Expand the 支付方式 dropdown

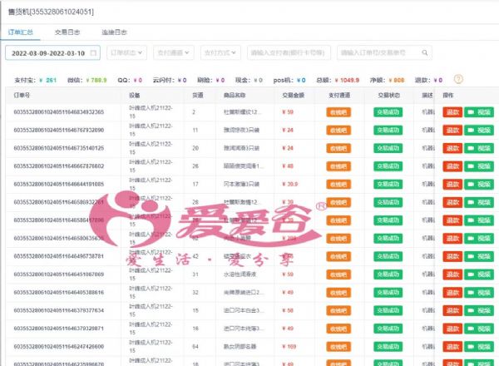tap(220, 52)
